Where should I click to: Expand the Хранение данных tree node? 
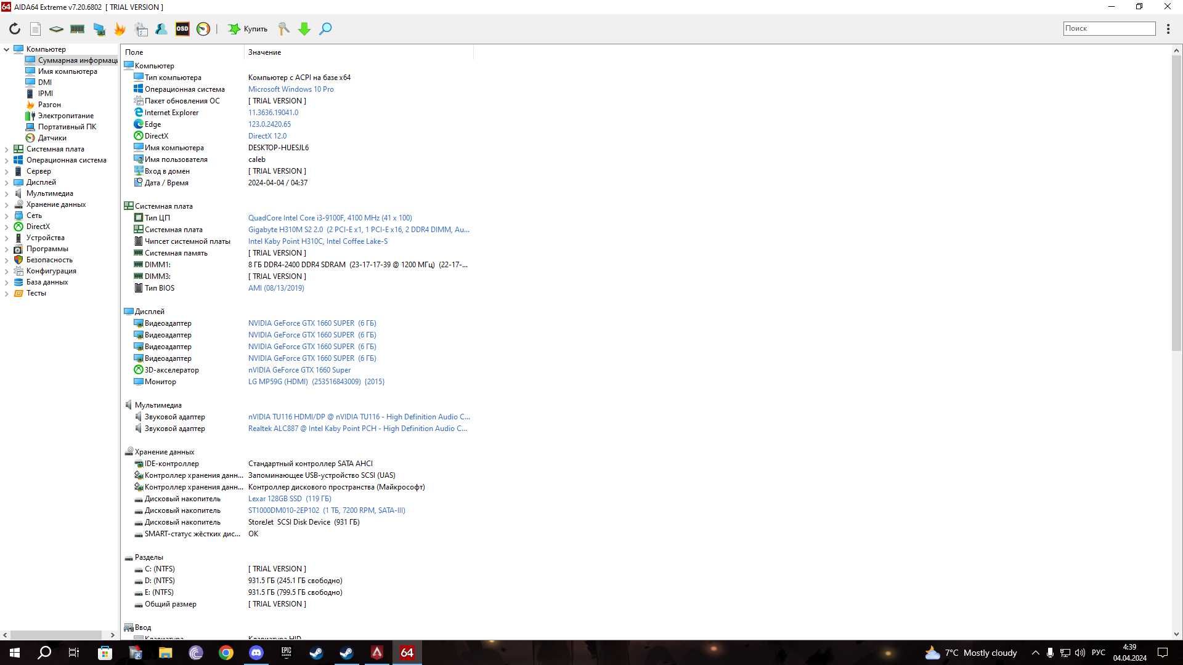7,204
